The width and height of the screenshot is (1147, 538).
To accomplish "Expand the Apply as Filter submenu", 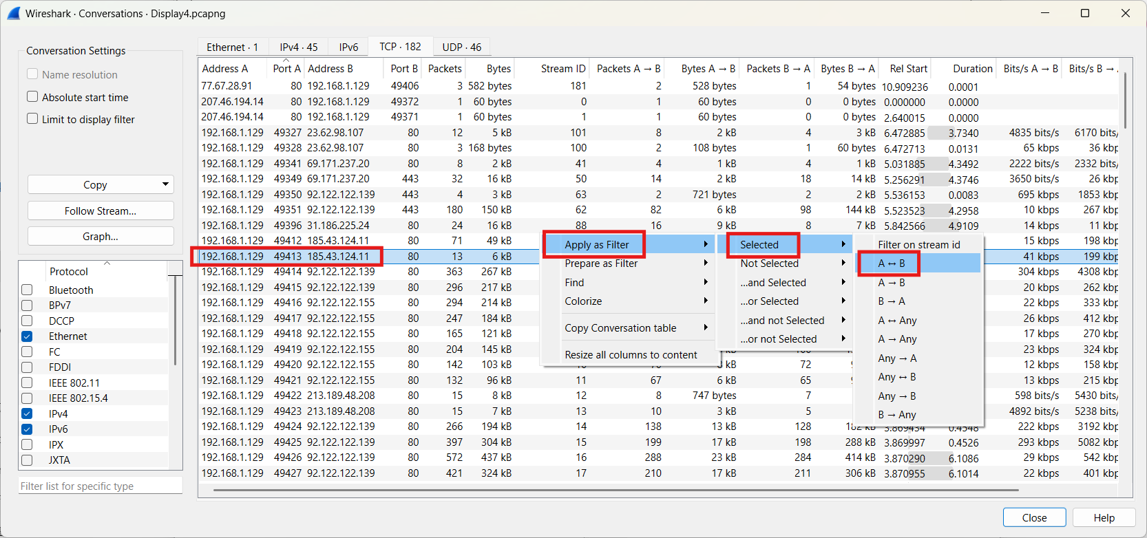I will coord(629,244).
